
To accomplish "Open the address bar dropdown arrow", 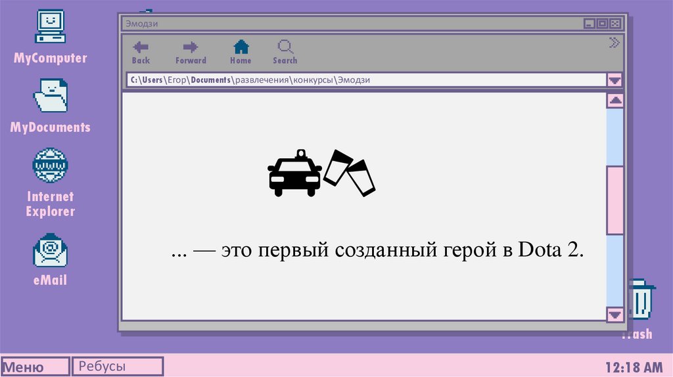I will pyautogui.click(x=615, y=79).
